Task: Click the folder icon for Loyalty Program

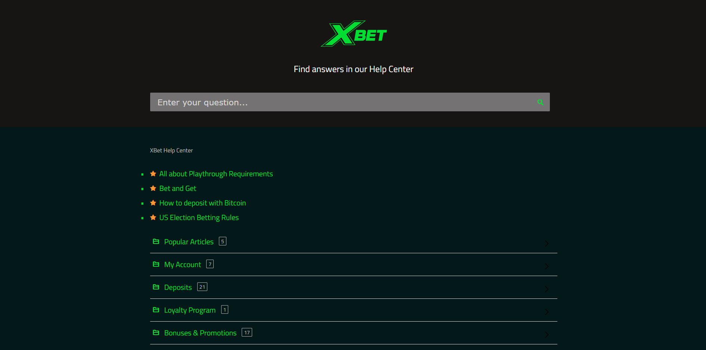Action: (x=156, y=310)
